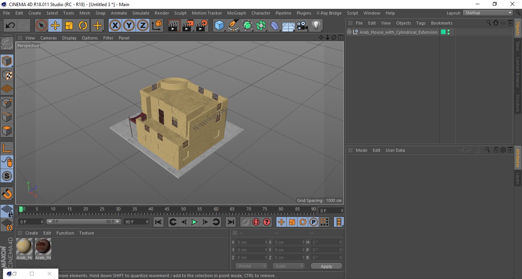Viewport: 522px width, 279px height.
Task: Switch to Model mode
Action: [x=7, y=61]
